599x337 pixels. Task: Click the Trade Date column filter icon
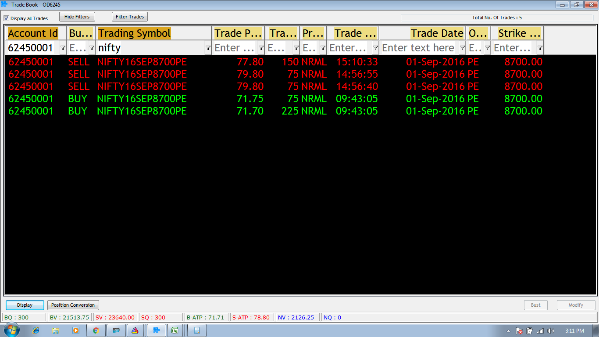pos(462,48)
